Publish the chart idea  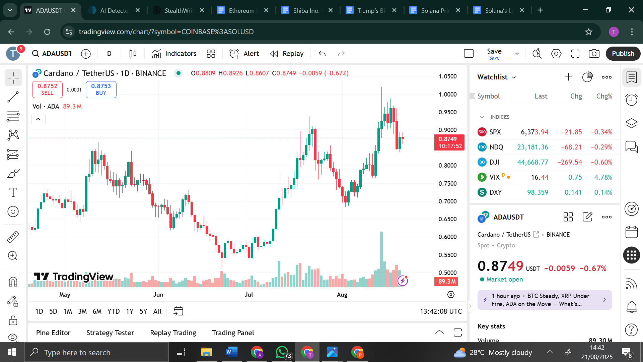tap(623, 54)
